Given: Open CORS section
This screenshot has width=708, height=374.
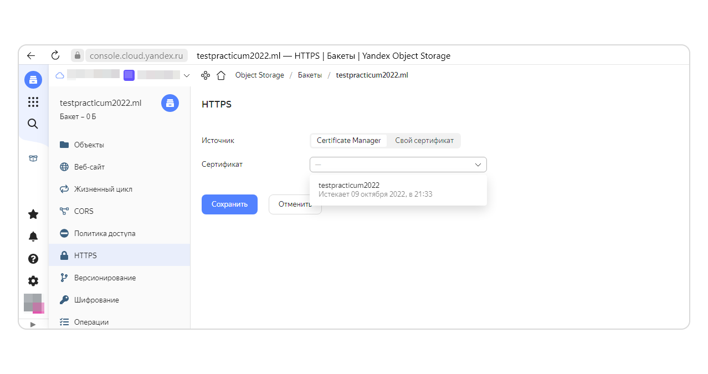Looking at the screenshot, I should (119, 211).
